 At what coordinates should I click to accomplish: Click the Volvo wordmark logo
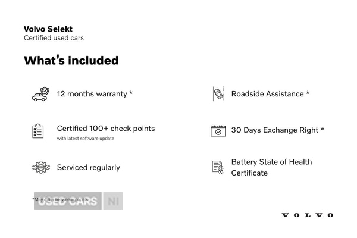pyautogui.click(x=307, y=215)
